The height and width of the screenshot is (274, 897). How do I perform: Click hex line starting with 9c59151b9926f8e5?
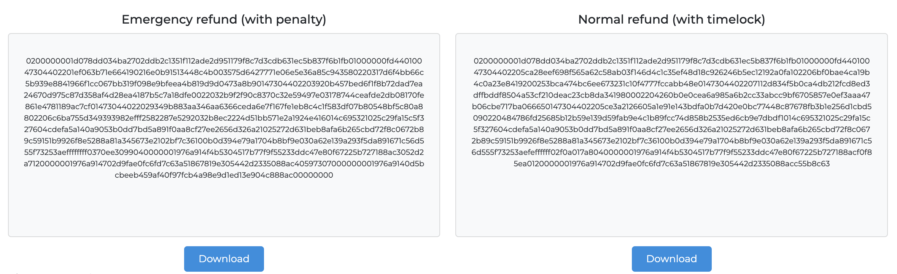tap(224, 141)
